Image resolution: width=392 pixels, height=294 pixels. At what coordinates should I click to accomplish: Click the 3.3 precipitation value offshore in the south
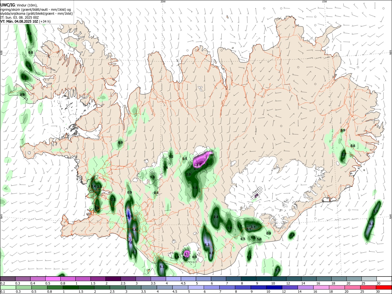(277, 270)
